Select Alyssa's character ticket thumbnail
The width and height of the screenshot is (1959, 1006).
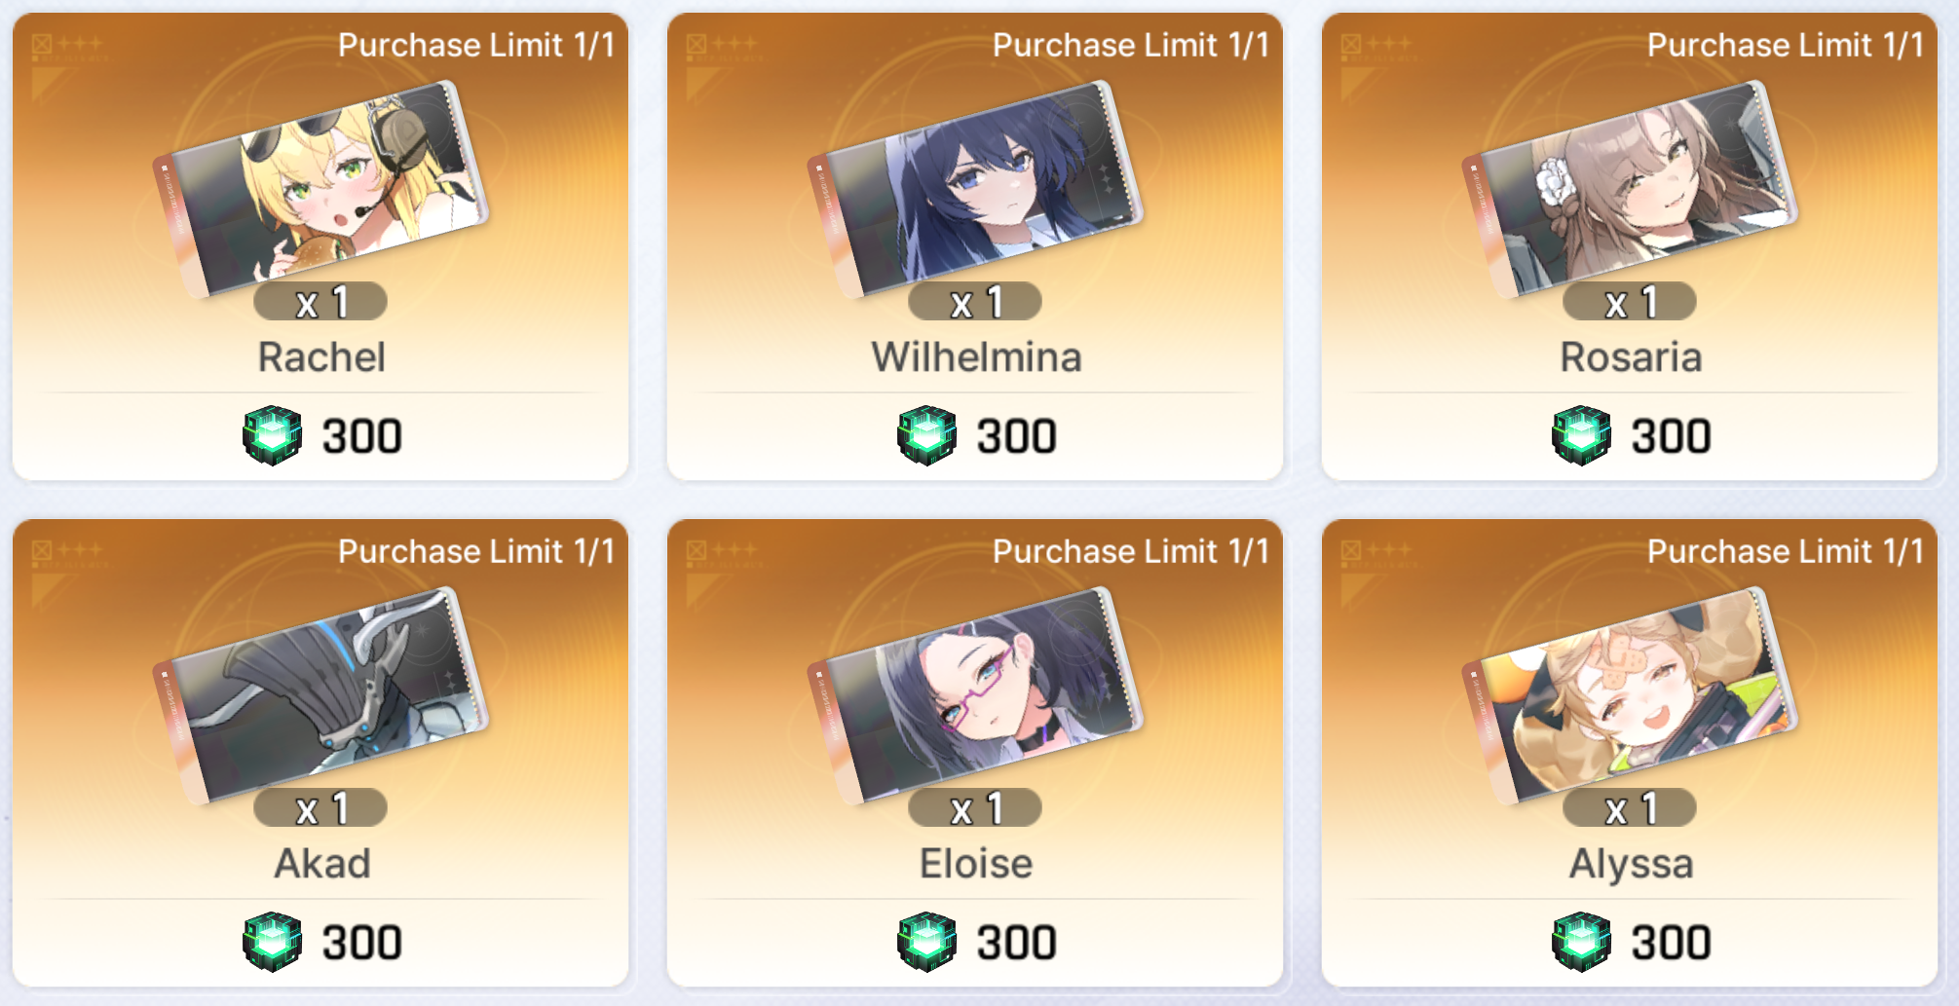tap(1630, 696)
